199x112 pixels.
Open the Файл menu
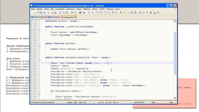click(x=33, y=9)
